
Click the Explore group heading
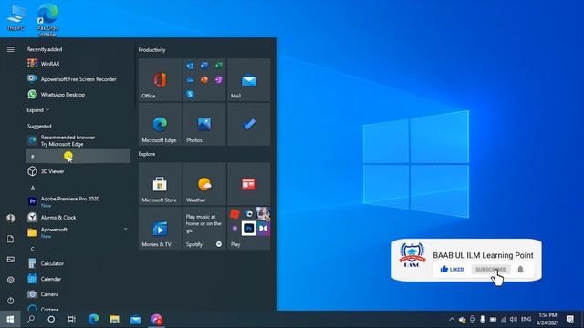pos(147,154)
